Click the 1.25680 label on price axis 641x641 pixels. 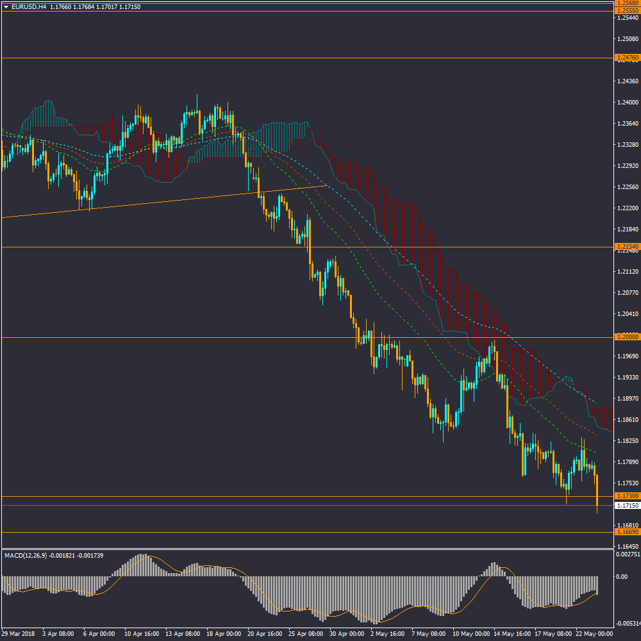627,3
